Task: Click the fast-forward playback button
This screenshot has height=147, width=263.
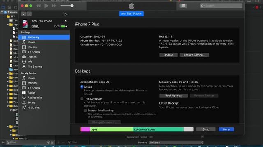Action: [54, 6]
